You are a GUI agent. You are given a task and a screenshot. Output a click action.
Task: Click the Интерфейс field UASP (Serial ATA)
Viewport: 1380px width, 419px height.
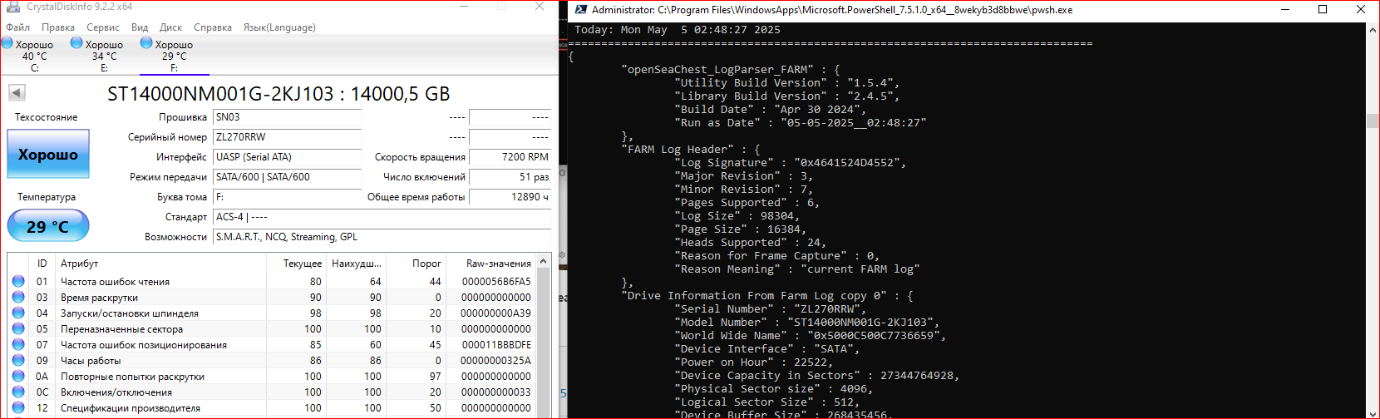click(x=287, y=157)
